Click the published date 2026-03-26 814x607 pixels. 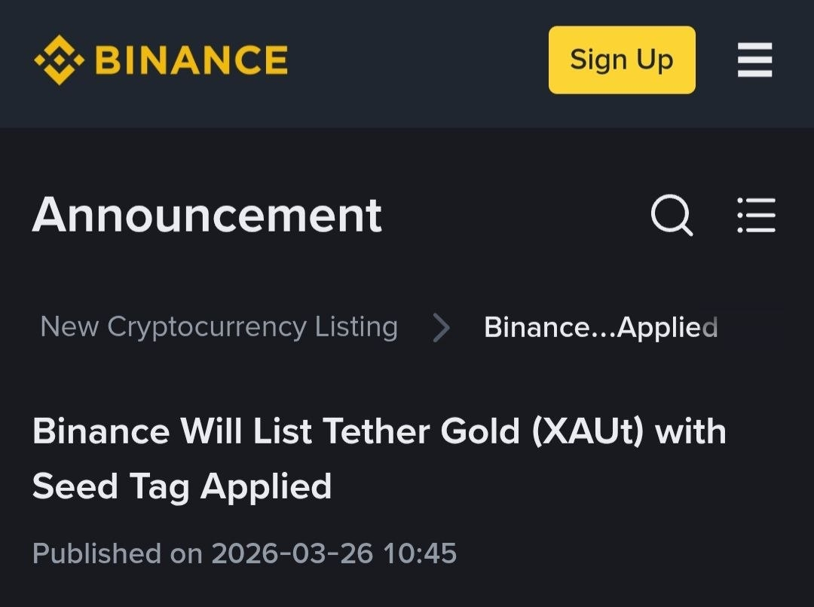click(292, 553)
